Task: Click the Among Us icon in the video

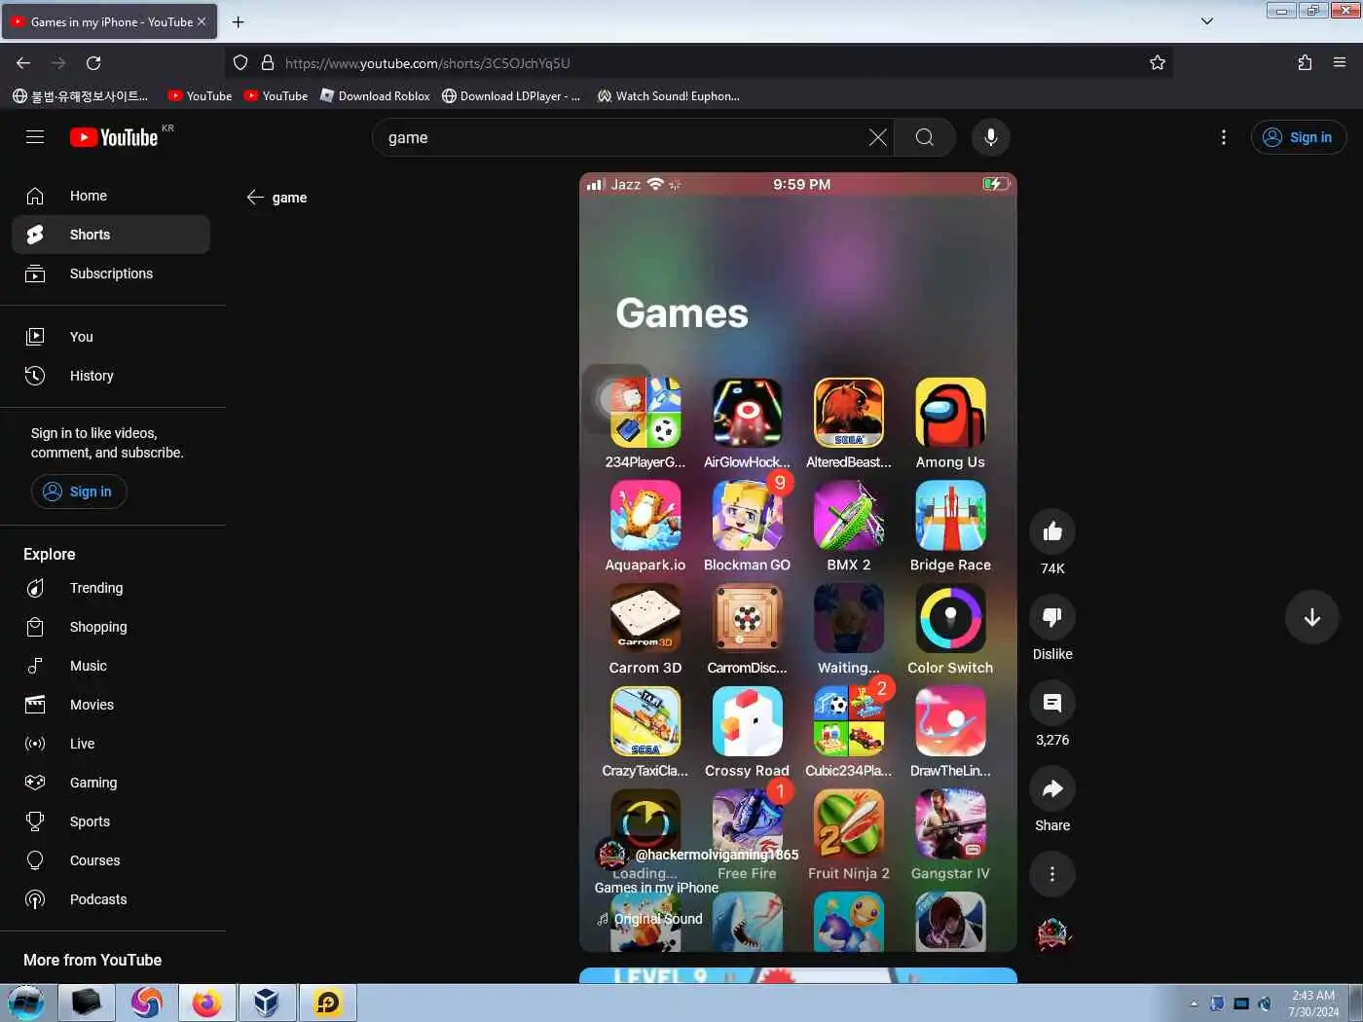Action: [950, 413]
